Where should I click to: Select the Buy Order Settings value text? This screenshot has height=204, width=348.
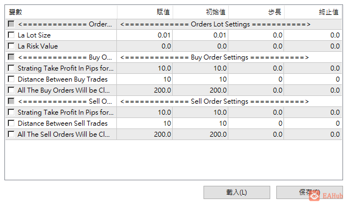[215, 57]
